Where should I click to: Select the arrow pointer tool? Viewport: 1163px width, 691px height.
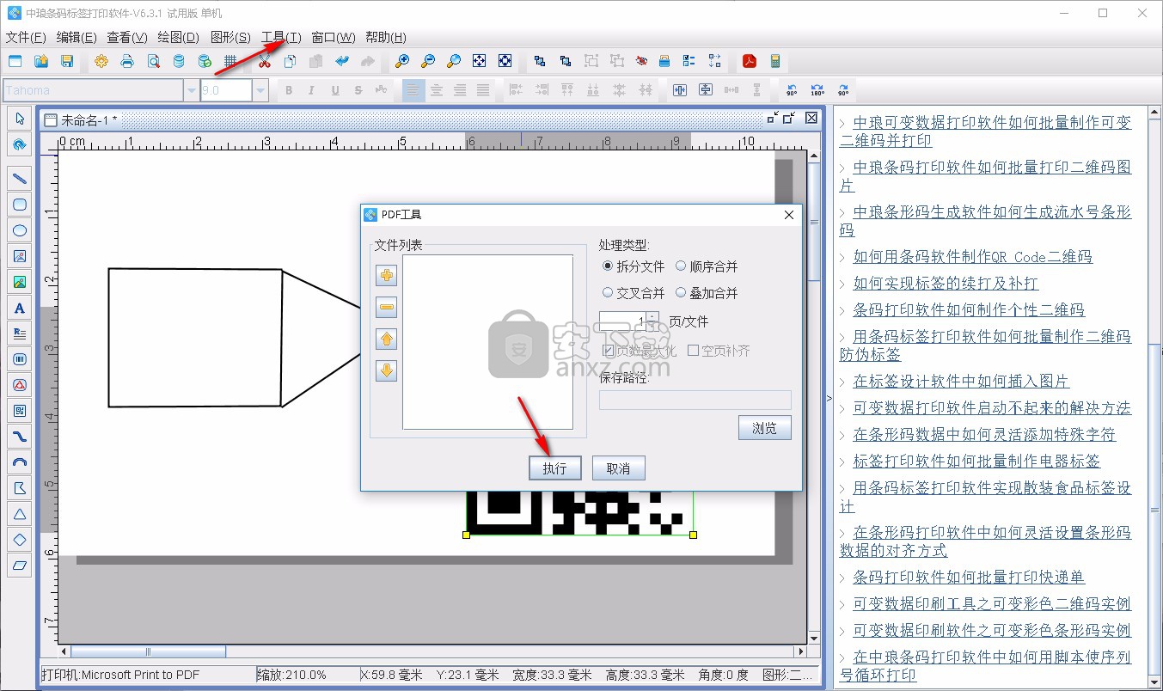20,119
